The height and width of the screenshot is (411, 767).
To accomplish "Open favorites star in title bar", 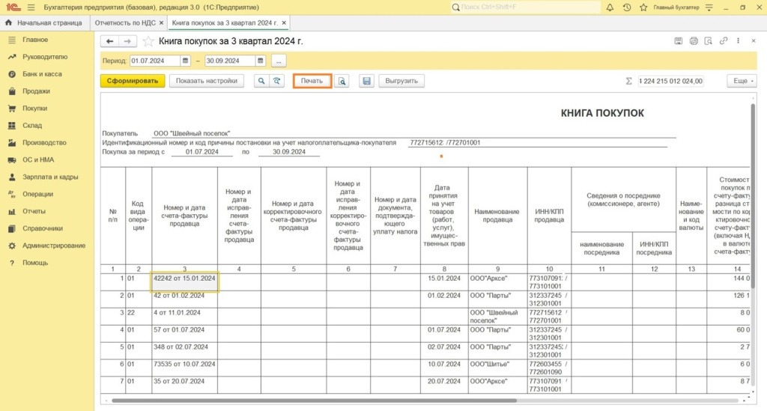I will click(643, 7).
